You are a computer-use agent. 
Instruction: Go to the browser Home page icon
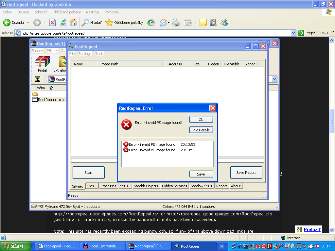[73, 23]
